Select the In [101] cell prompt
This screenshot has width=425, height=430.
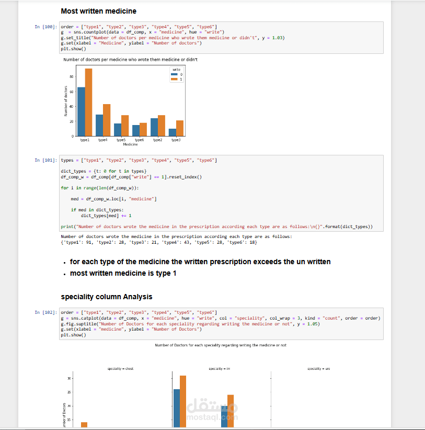(x=46, y=160)
